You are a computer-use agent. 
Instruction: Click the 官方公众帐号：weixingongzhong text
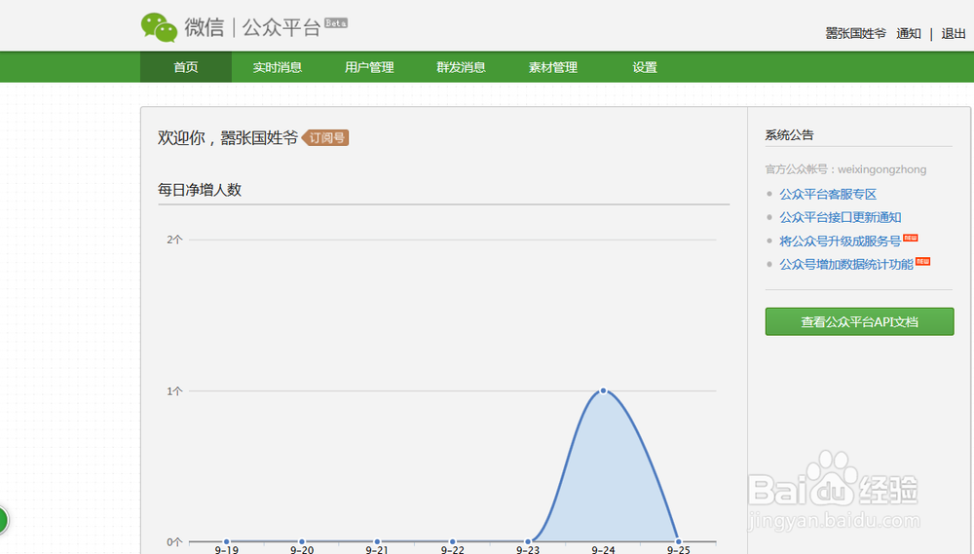(x=845, y=169)
